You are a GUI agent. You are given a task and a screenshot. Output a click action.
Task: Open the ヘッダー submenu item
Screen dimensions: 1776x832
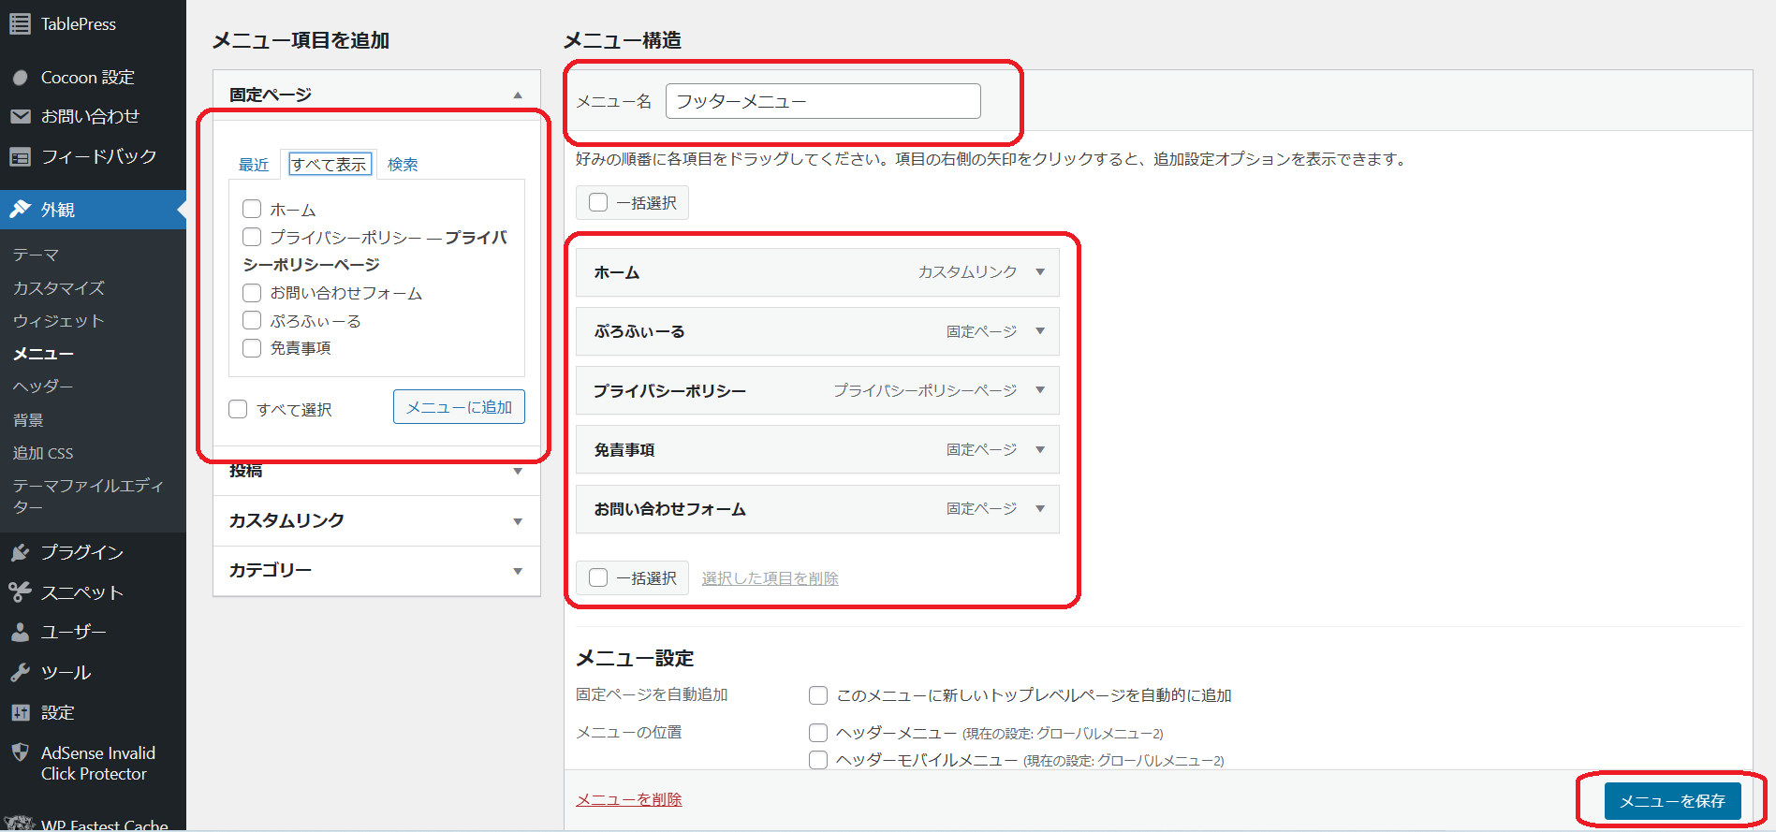point(43,387)
